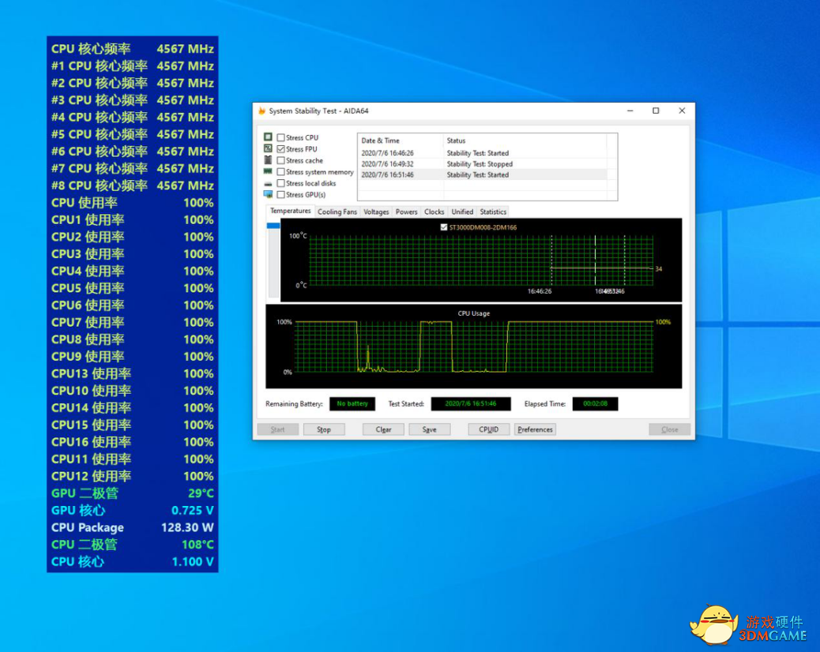The width and height of the screenshot is (820, 652).
Task: Click the CPU 二极管 108°C overlay row
Action: 132,545
